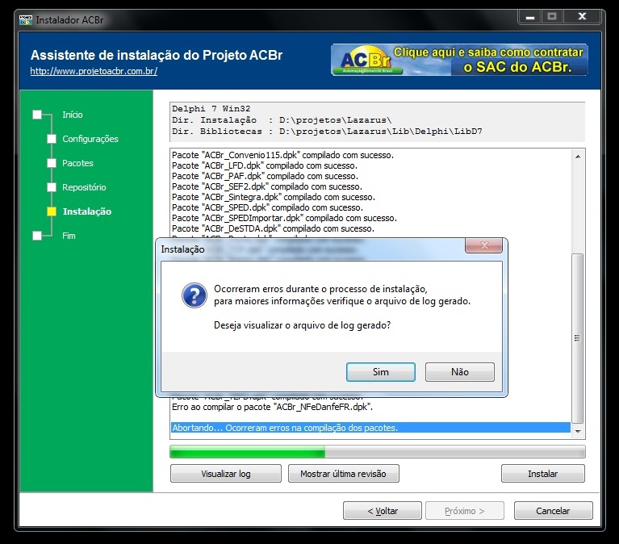Click the scroll up arrow of the log list
This screenshot has width=619, height=544.
(578, 157)
